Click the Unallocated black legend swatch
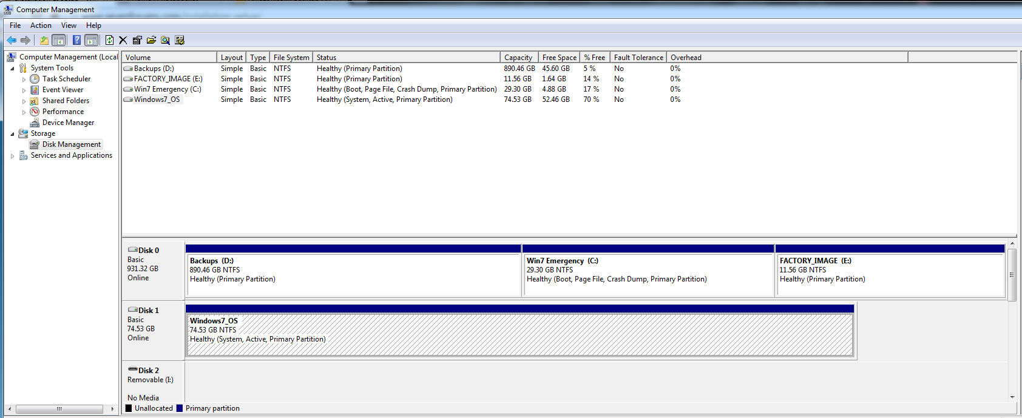The image size is (1022, 418). click(129, 408)
